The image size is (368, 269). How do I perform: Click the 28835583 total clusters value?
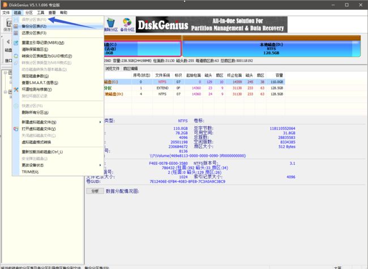click(x=287, y=138)
